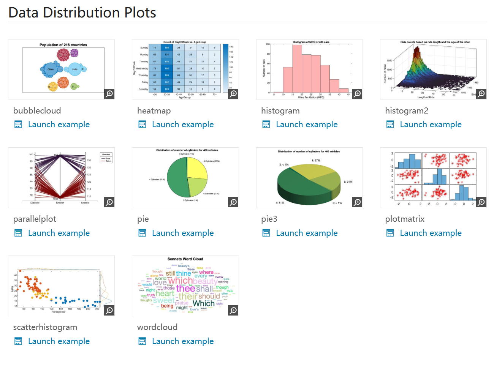Viewport: 494px width, 374px height.
Task: Enlarge the wordcloud preview image
Action: (233, 310)
